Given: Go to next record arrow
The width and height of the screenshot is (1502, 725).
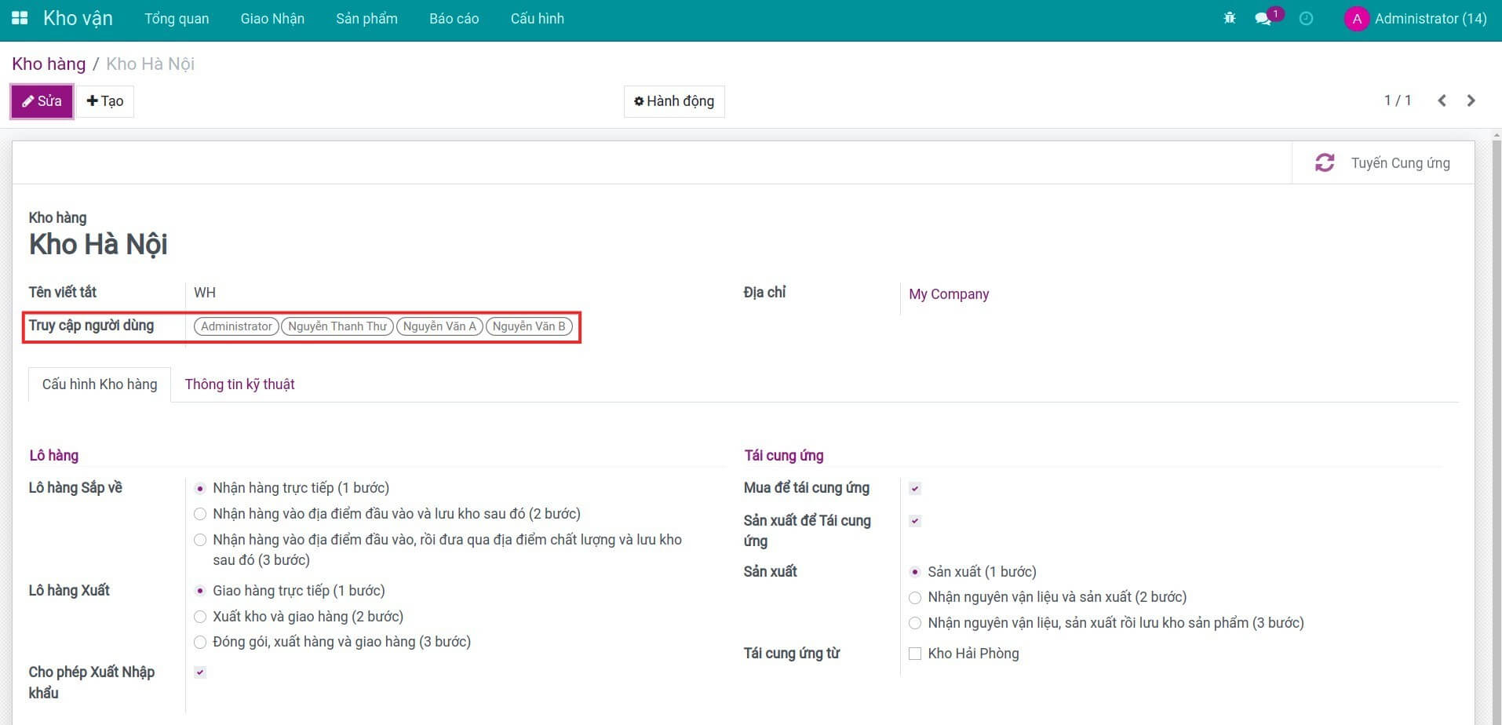Looking at the screenshot, I should (x=1471, y=100).
